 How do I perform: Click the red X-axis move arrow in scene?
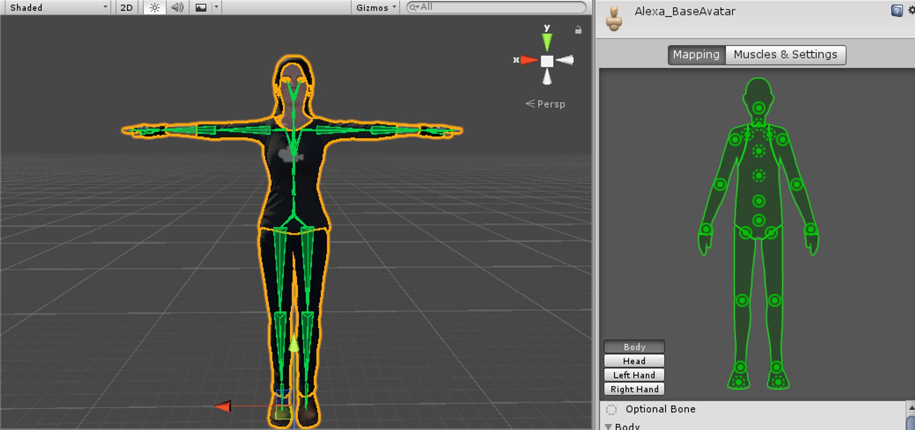click(x=223, y=406)
